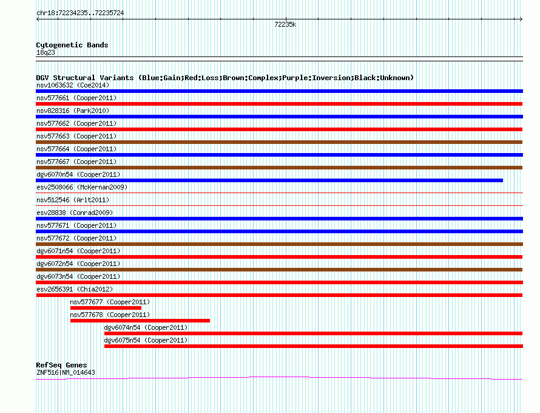The image size is (540, 413).
Task: Open variant dgv6075n54 (Cooper2011) label
Action: [x=146, y=340]
